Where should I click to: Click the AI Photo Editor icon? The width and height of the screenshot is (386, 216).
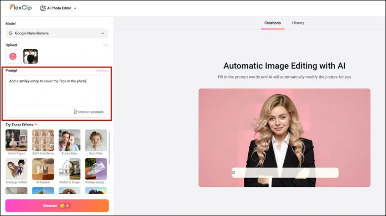43,8
